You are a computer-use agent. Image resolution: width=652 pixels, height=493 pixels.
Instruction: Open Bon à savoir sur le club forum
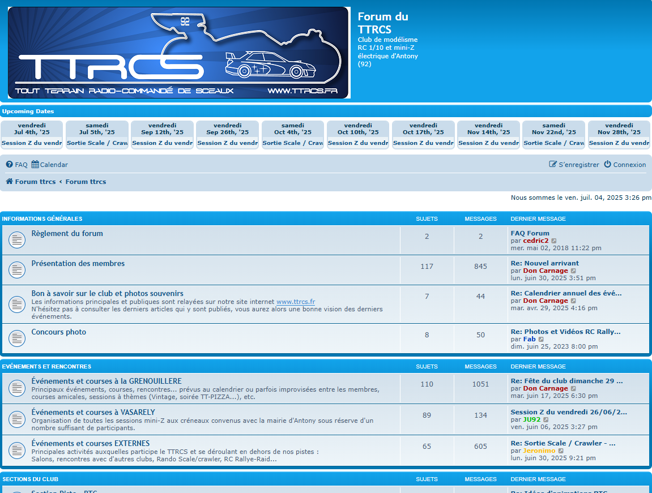click(107, 293)
